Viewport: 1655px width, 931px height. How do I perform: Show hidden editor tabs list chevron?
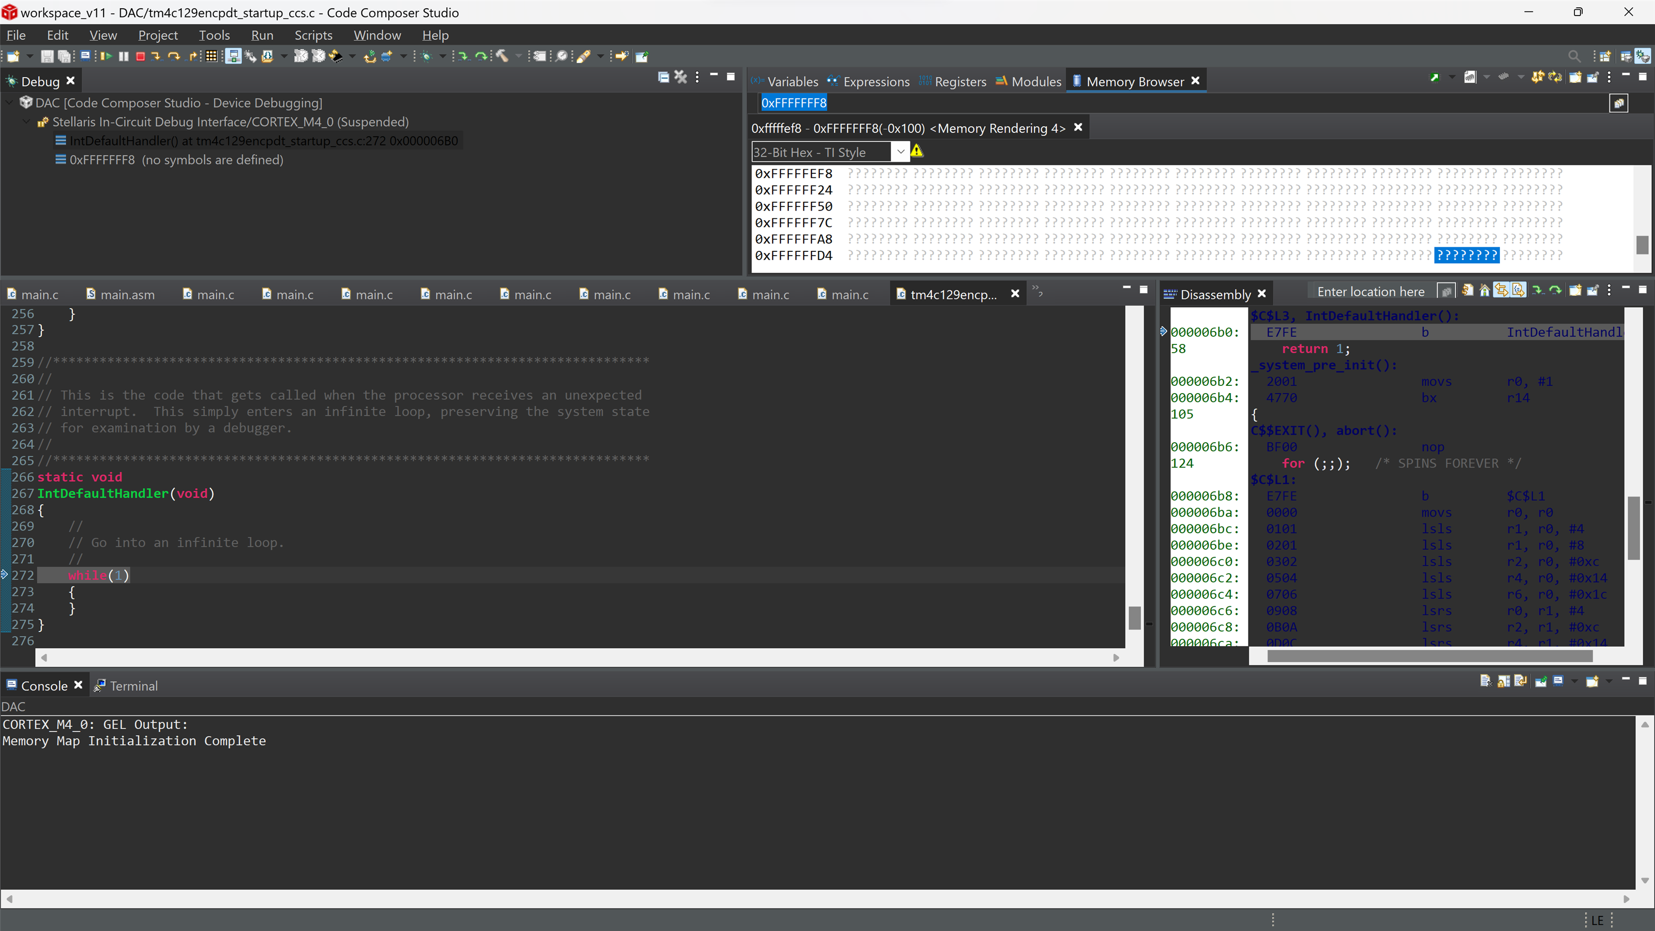coord(1037,292)
